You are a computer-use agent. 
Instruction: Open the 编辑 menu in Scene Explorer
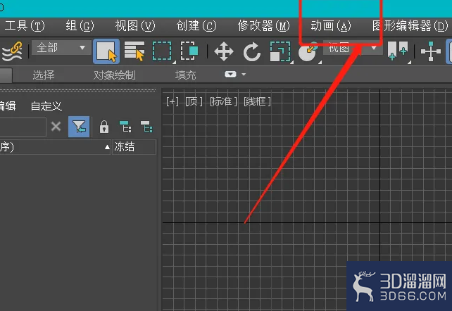8,106
